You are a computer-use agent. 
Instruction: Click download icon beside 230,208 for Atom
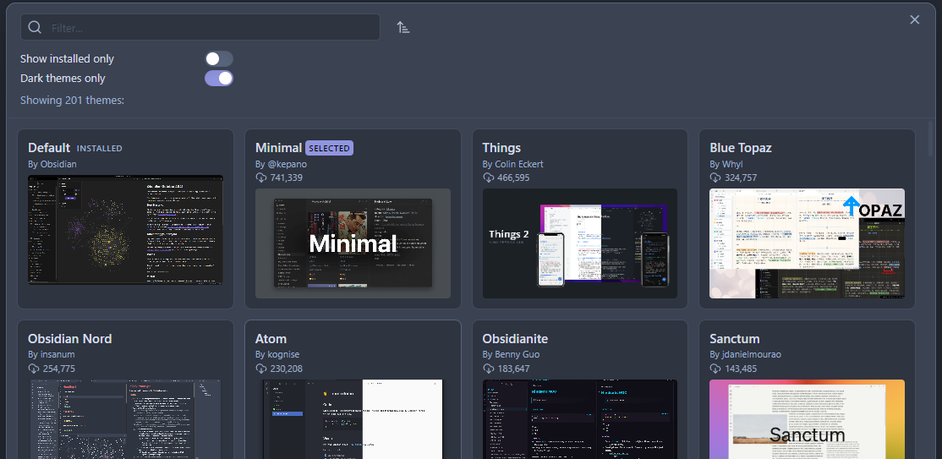tap(260, 369)
